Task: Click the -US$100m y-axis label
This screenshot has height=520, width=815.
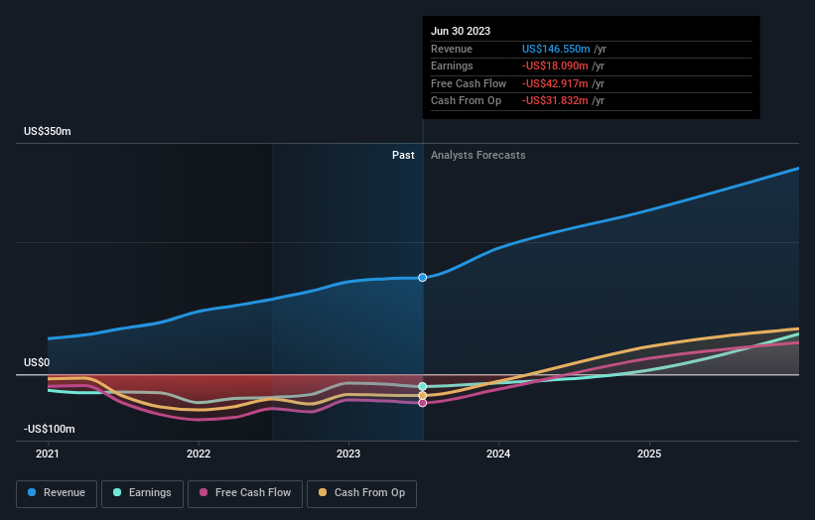Action: [50, 429]
